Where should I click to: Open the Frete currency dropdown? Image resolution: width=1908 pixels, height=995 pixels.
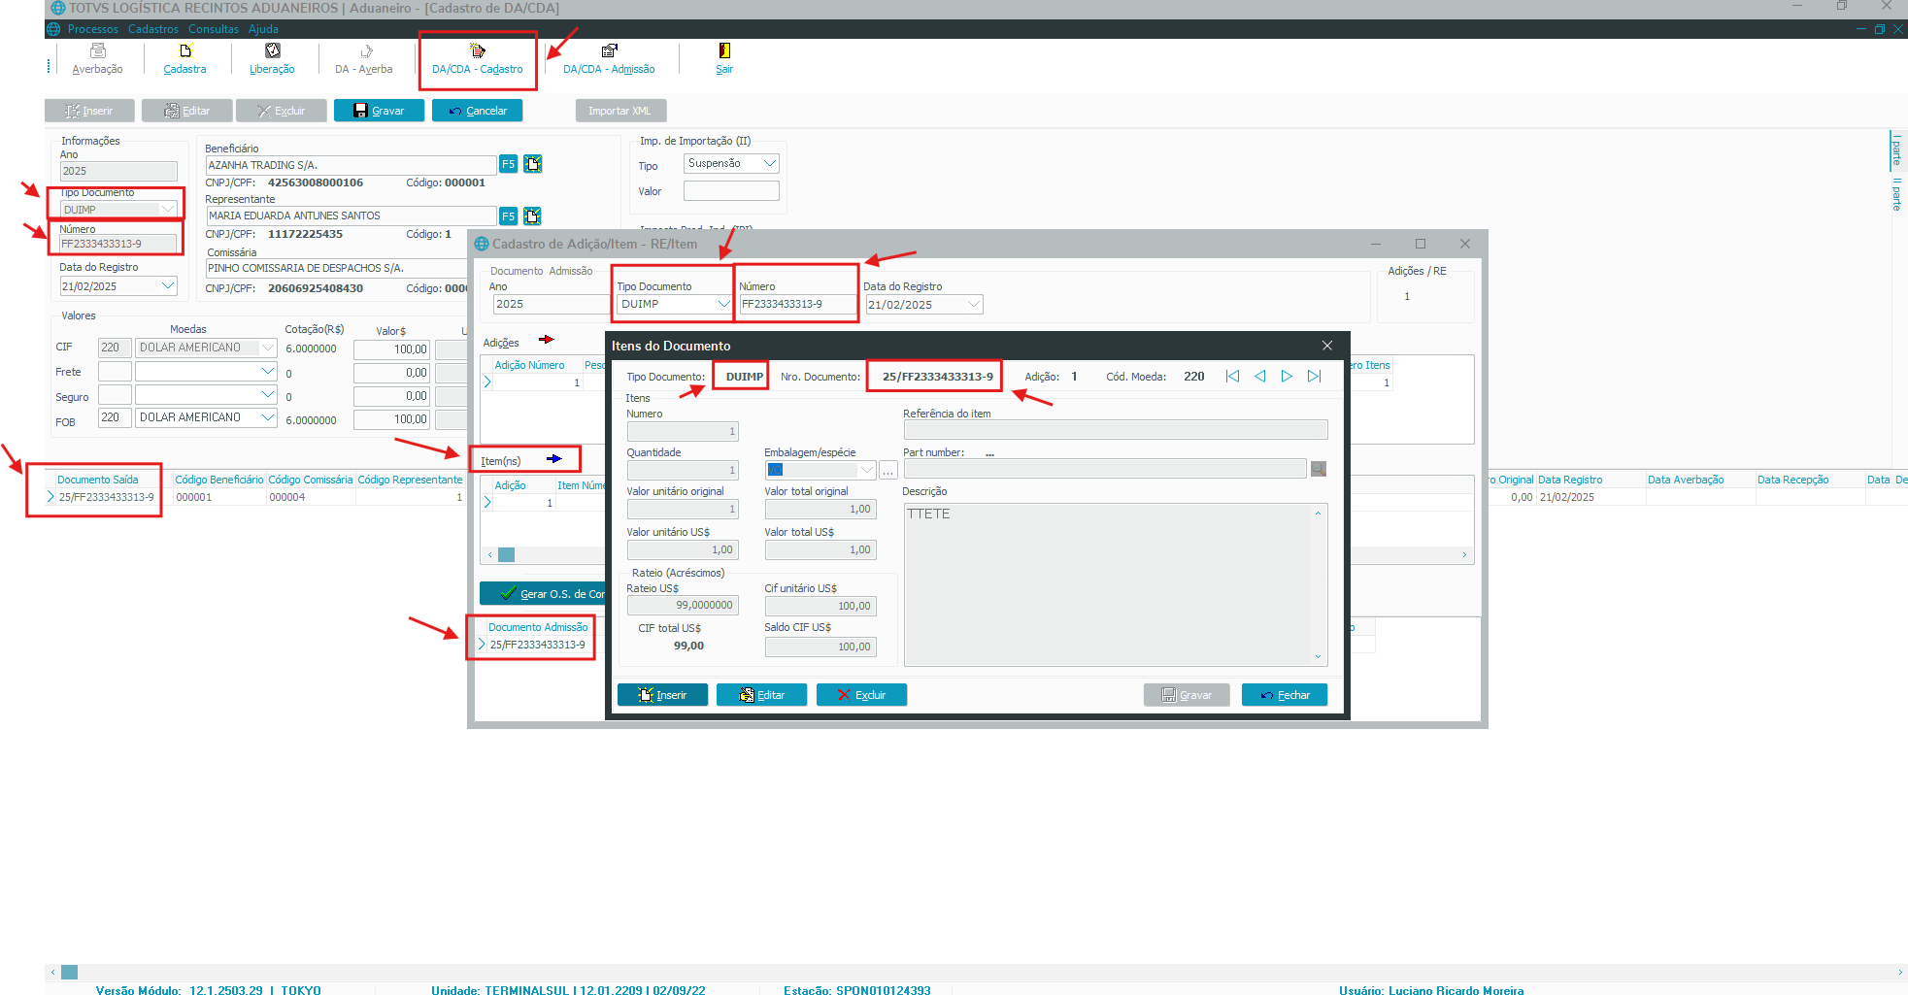tap(268, 372)
